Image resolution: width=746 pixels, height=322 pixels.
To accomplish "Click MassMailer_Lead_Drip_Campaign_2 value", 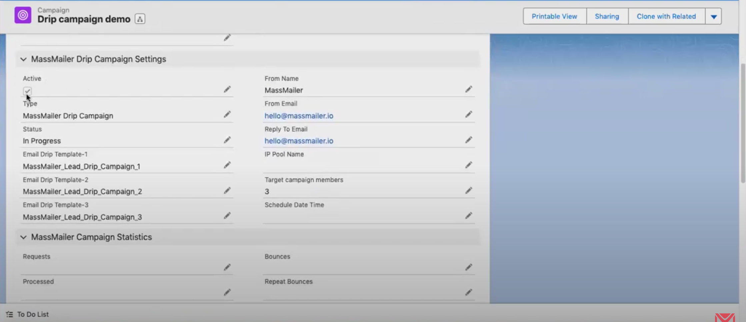I will click(82, 192).
